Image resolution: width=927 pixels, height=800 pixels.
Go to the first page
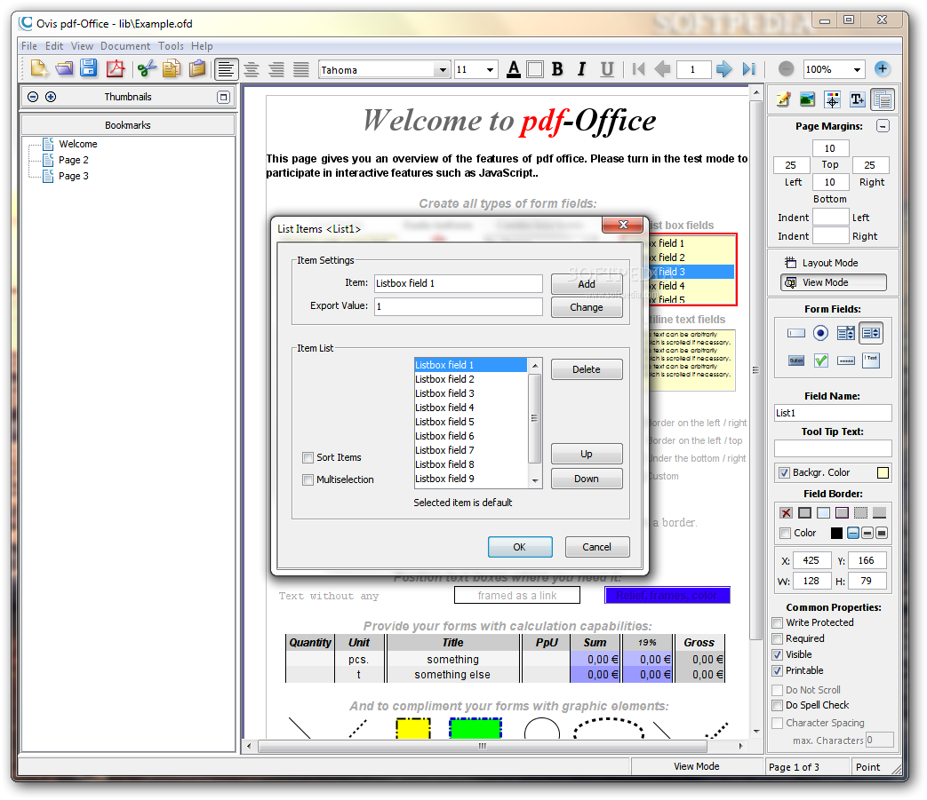638,69
